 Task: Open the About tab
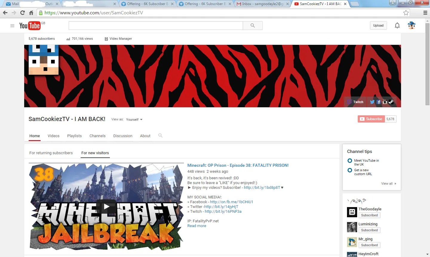(145, 136)
